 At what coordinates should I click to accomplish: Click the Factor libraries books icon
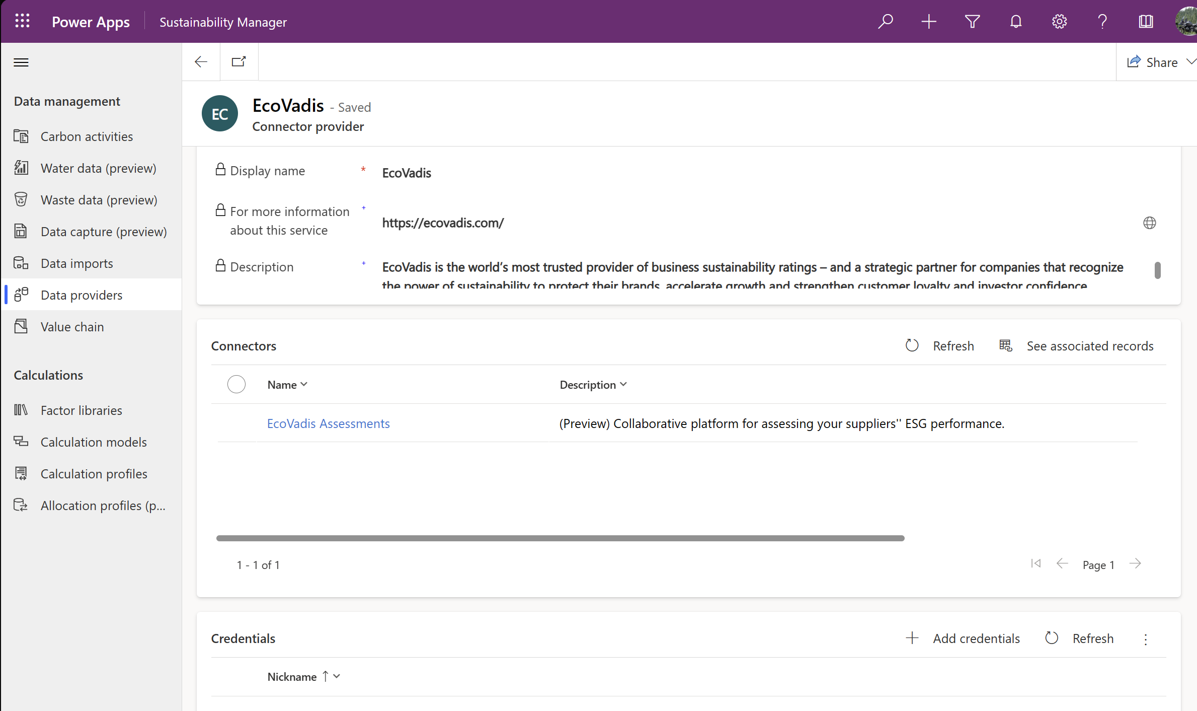click(x=21, y=410)
